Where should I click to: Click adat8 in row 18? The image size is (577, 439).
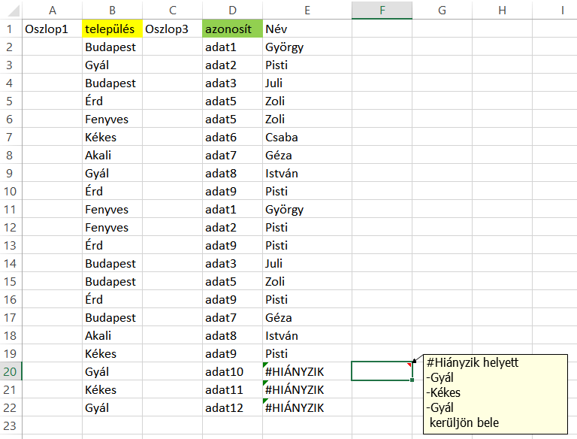click(x=233, y=335)
